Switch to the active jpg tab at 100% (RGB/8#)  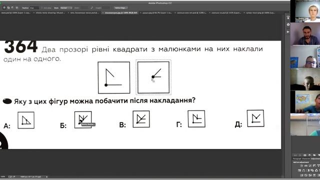pyautogui.click(x=120, y=13)
